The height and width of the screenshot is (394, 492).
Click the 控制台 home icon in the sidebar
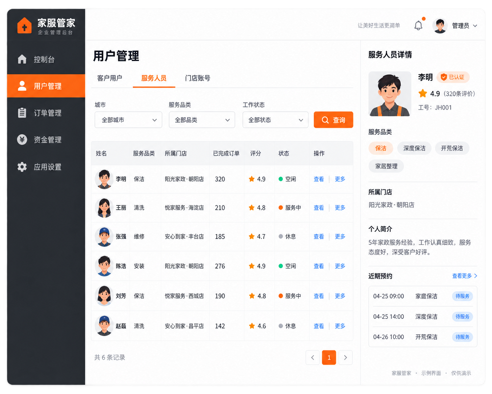(x=22, y=59)
